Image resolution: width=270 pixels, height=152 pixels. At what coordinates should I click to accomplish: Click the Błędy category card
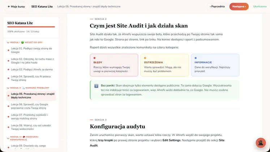pos(114,65)
